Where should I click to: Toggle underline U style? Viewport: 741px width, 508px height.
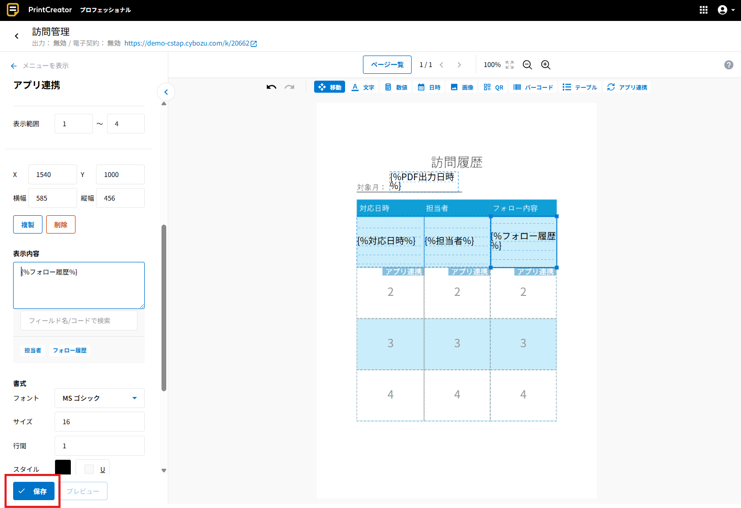pos(103,469)
